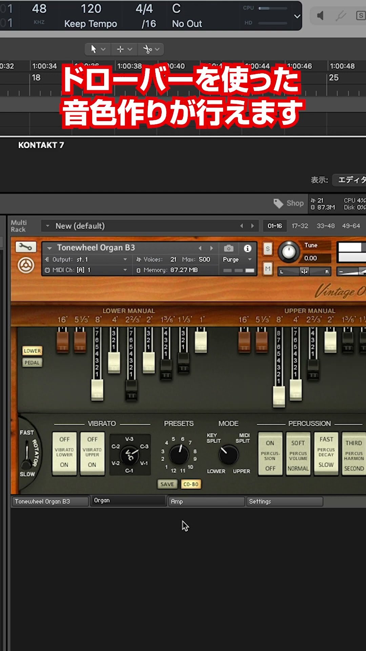
Task: Select the scissors tool
Action: click(147, 50)
